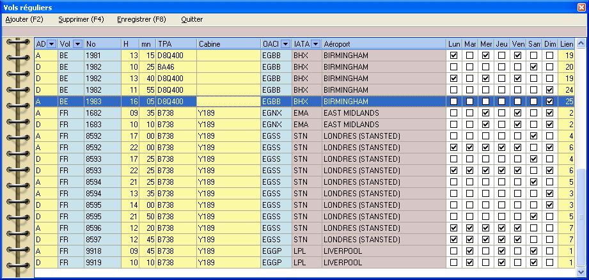The height and width of the screenshot is (280, 589).
Task: Select Cabine cell of selected BE 1983 row
Action: point(228,102)
